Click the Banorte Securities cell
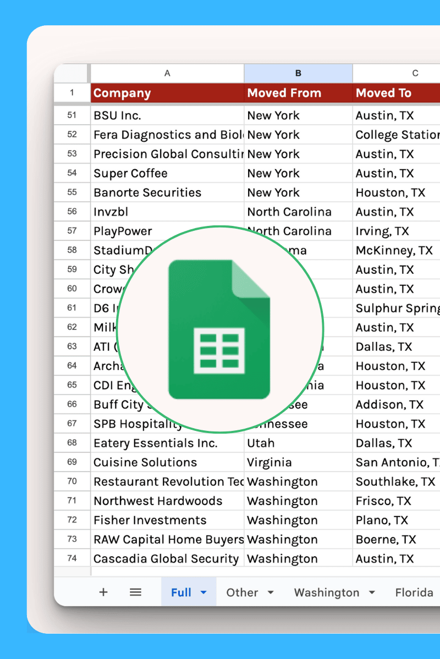Viewport: 440px width, 659px height. [x=167, y=192]
